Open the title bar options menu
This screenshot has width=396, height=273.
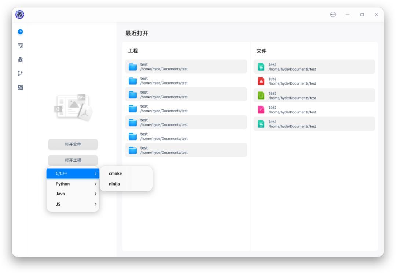333,15
